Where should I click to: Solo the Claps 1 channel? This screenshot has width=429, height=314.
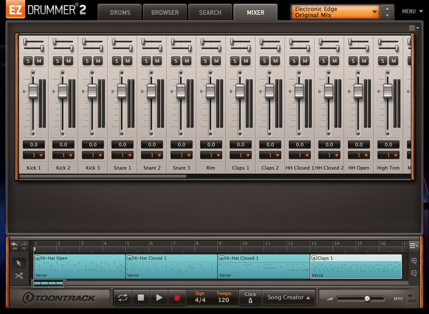click(x=235, y=61)
